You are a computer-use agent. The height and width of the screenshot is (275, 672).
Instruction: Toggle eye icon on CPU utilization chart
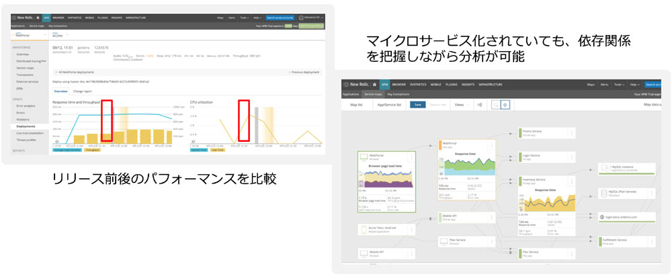coord(194,141)
